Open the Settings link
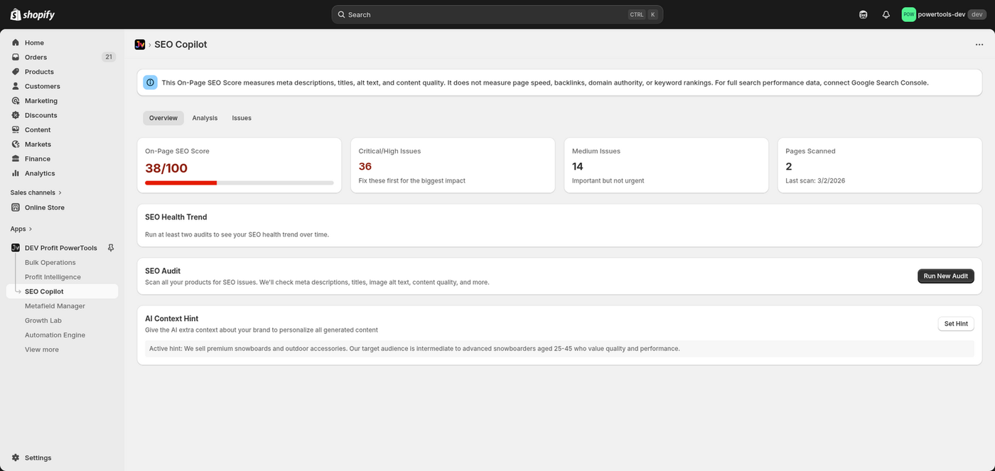 [x=38, y=458]
